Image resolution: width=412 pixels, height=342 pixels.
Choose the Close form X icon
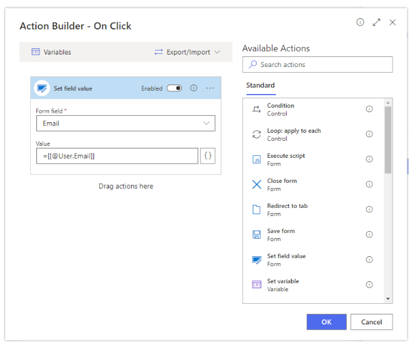point(256,184)
